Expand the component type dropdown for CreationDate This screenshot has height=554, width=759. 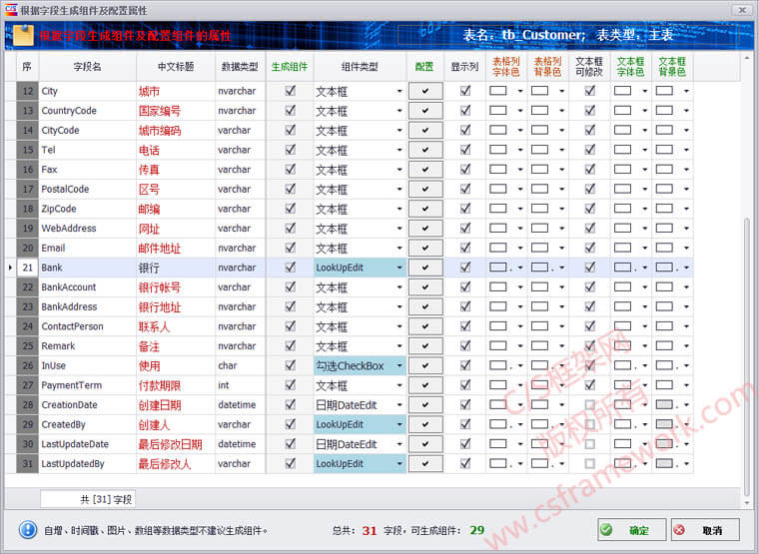tap(399, 405)
